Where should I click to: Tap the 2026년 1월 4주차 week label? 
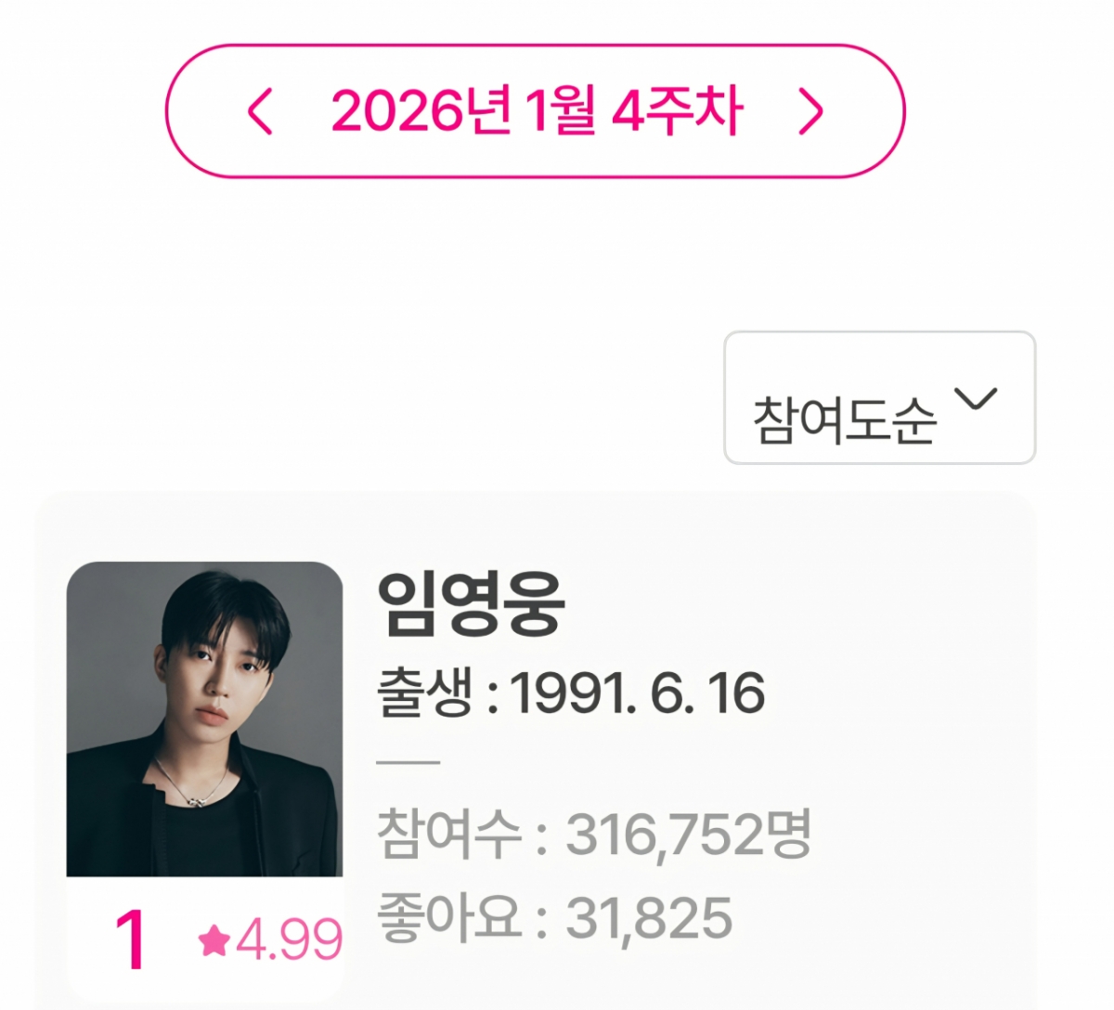point(536,111)
